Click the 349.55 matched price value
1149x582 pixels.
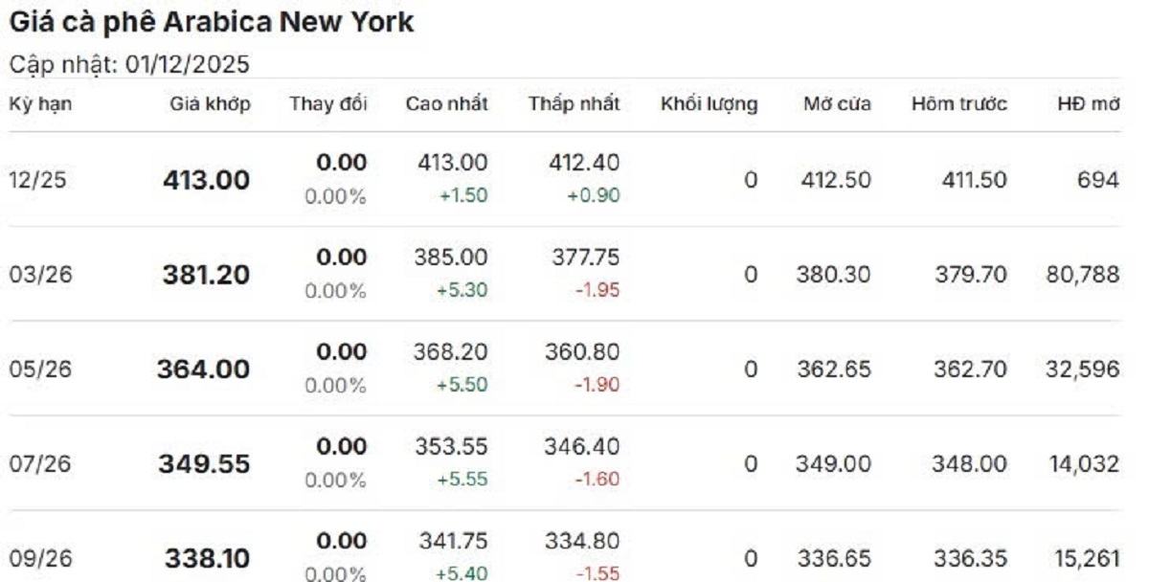(204, 465)
